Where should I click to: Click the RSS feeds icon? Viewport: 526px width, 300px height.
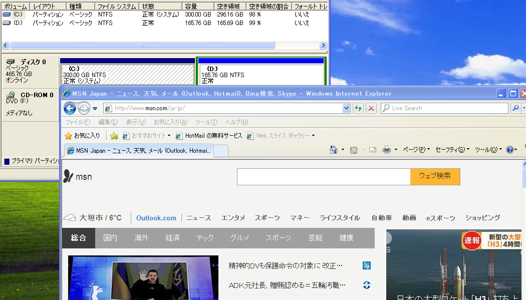354,150
